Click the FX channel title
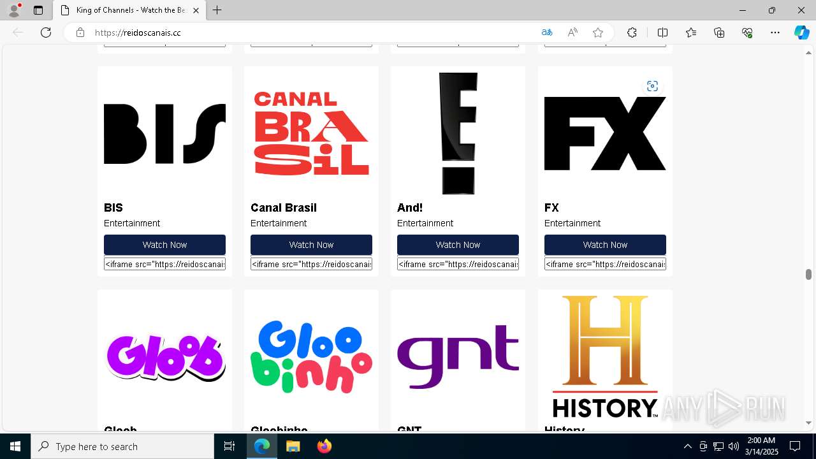This screenshot has height=459, width=816. (x=551, y=208)
